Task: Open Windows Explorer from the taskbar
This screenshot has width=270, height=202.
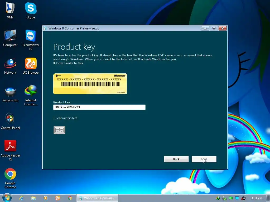Action: point(33,198)
